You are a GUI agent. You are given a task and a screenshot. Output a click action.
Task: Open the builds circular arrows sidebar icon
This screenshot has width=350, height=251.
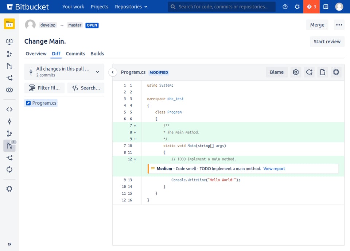click(9, 170)
